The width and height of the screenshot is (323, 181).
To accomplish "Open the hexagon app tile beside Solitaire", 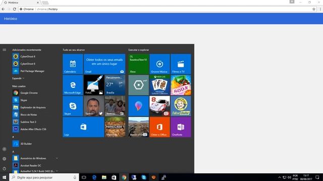I will click(x=138, y=85).
